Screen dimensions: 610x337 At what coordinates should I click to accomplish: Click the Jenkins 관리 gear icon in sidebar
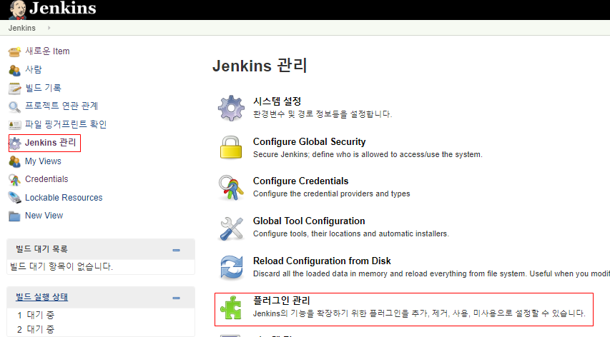click(x=15, y=144)
